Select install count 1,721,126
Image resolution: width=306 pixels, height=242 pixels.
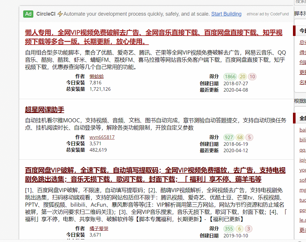coord(100,89)
